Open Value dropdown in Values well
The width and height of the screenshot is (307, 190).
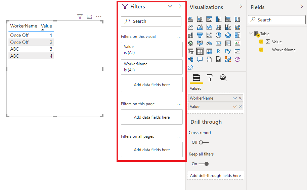pos(234,107)
